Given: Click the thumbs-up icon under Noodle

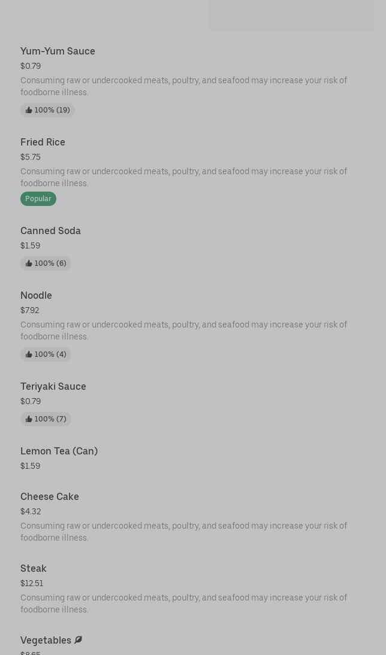Looking at the screenshot, I should (29, 354).
